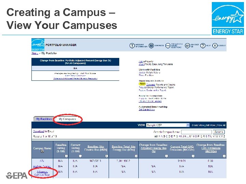The width and height of the screenshot is (246, 184).
Task: Open the first campus link in table
Action: 42,161
